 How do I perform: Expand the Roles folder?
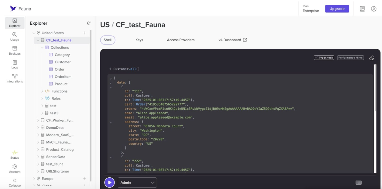click(42, 99)
